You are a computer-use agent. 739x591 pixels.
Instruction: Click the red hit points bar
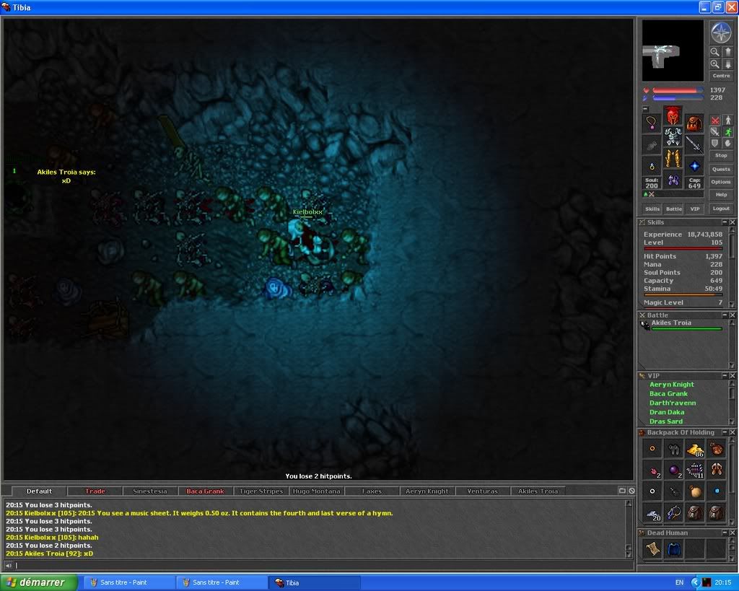point(678,90)
